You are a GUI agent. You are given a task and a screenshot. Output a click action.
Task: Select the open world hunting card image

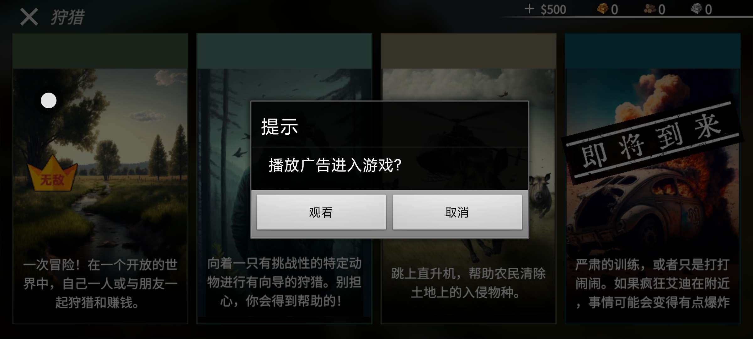coord(100,178)
